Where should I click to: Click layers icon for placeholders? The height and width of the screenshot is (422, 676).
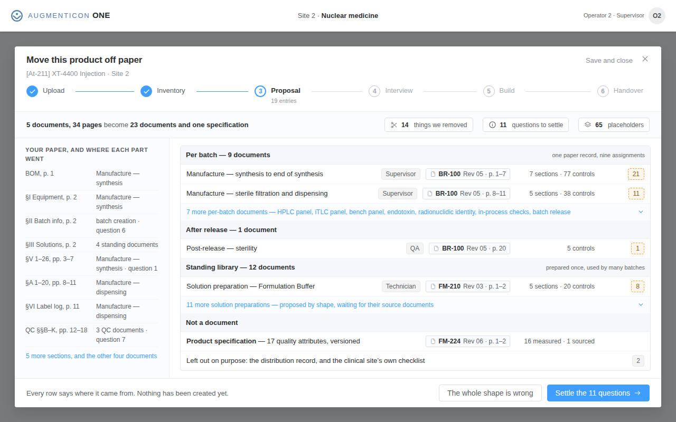[587, 125]
